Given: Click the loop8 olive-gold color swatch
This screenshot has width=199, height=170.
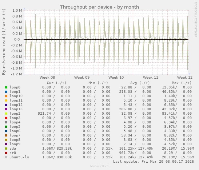Looking at the screenshot, I should (6, 140).
